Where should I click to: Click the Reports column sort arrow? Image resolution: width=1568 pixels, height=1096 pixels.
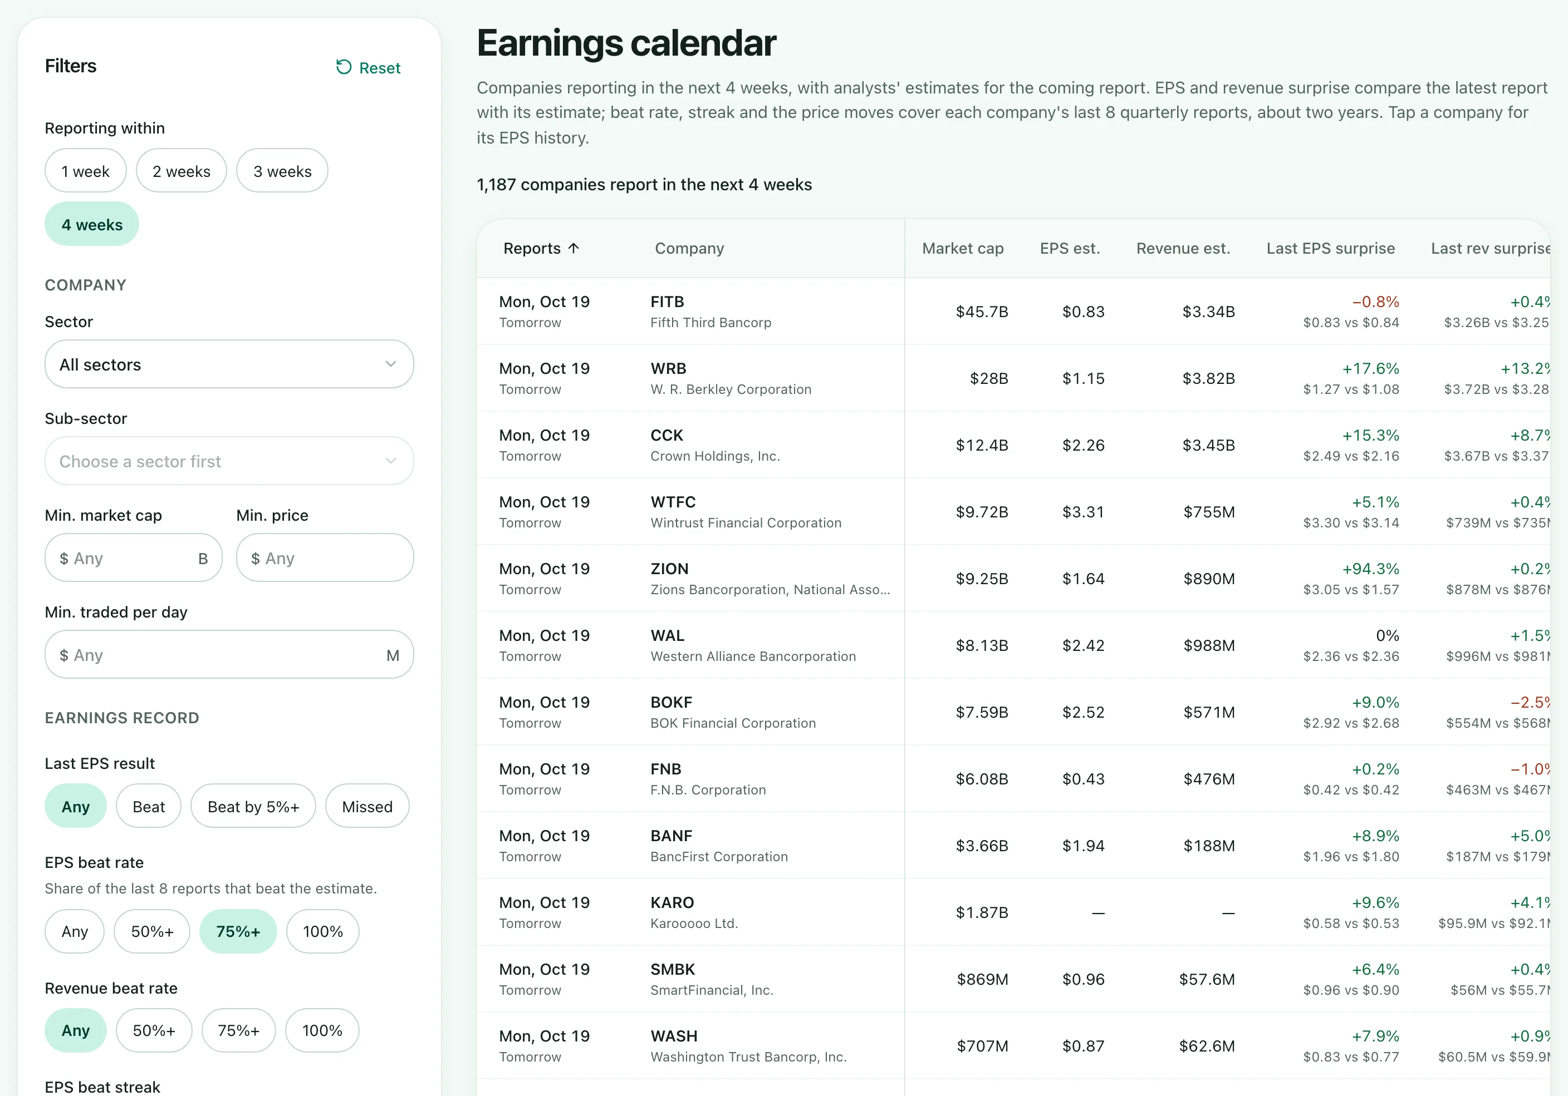574,249
